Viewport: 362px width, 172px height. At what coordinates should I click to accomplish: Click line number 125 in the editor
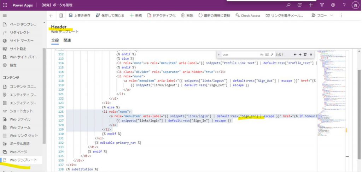[61, 112]
